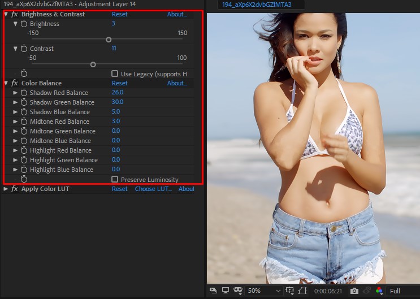Toggle Highlight Blue Balance stopwatch
Image resolution: width=420 pixels, height=299 pixels.
coord(24,170)
